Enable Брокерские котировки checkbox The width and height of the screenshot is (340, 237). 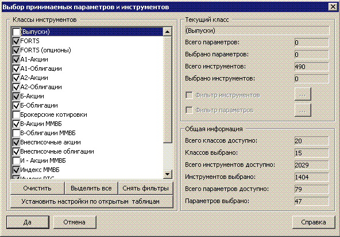point(16,114)
